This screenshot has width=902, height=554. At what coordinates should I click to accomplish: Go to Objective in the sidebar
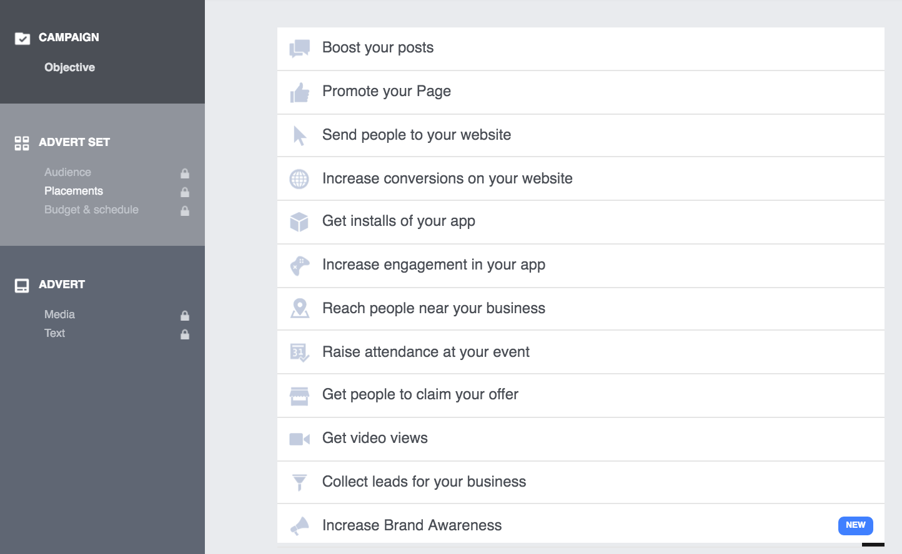pyautogui.click(x=69, y=67)
